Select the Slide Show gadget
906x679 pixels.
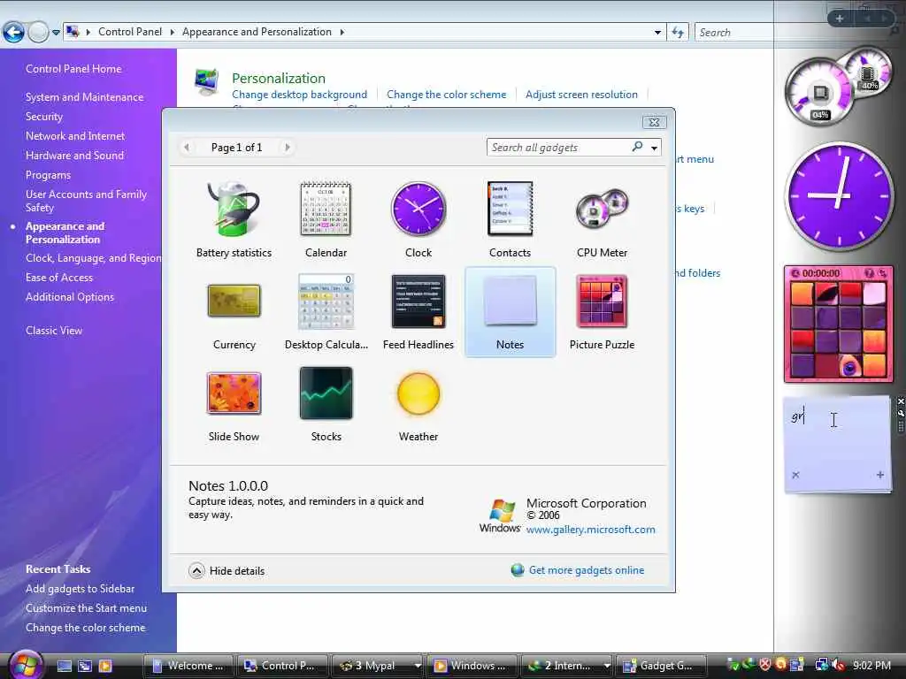tap(234, 405)
